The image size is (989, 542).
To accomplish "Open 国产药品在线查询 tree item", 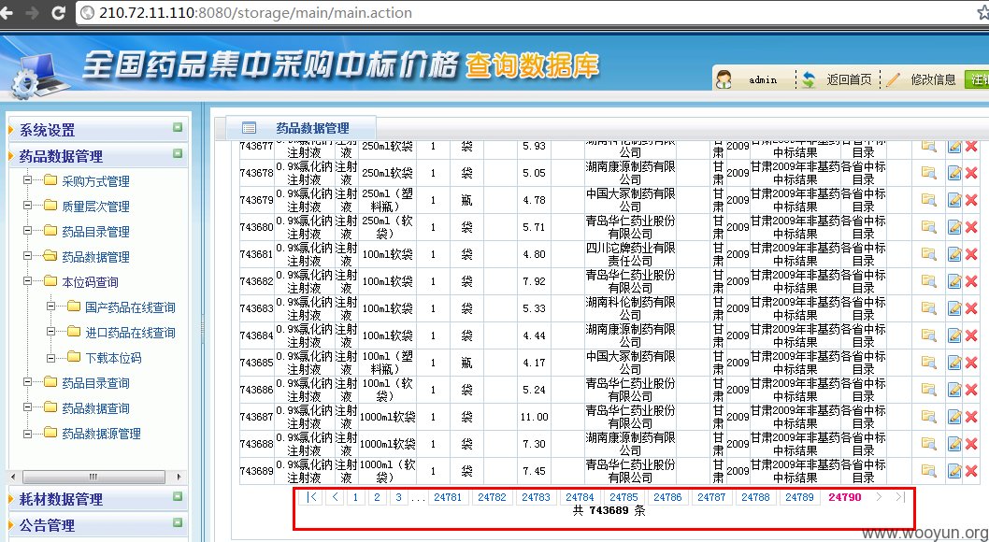I will (x=131, y=307).
